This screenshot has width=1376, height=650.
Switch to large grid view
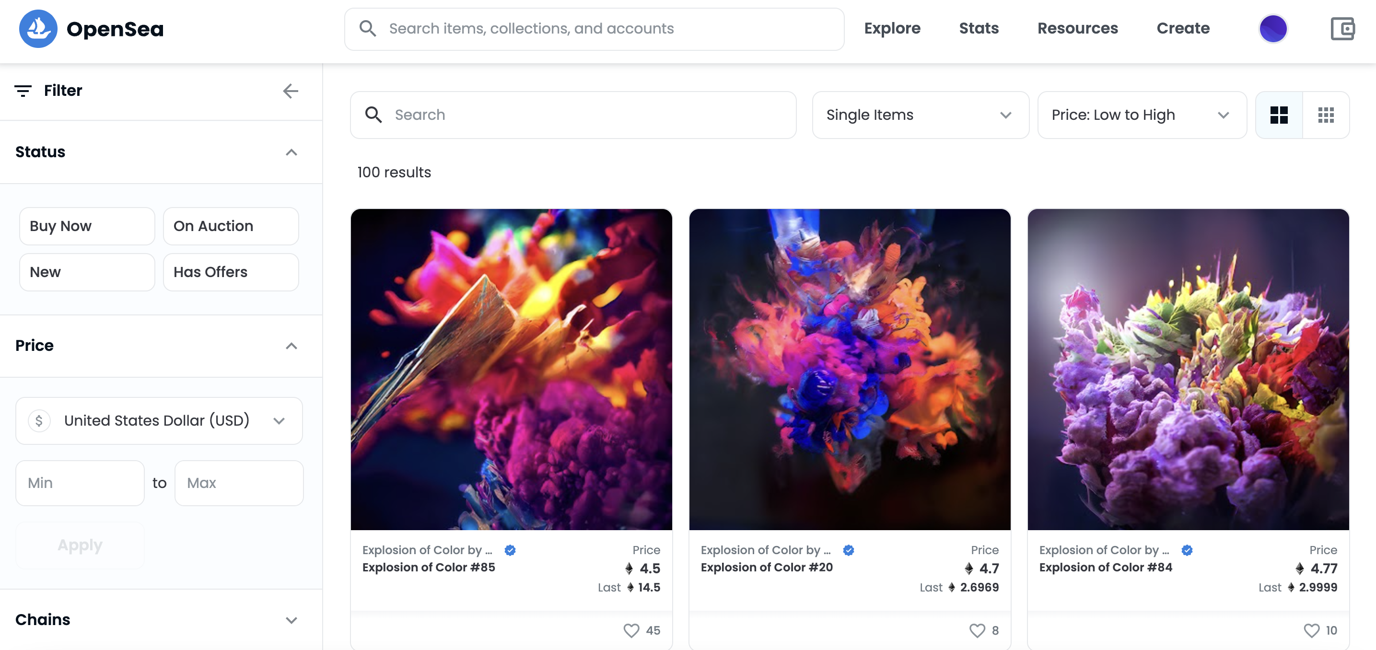pos(1279,115)
